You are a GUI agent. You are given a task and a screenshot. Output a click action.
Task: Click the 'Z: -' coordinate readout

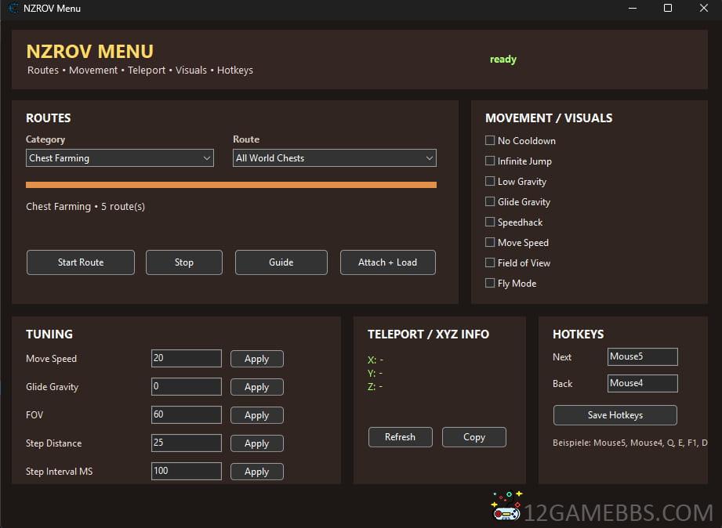376,387
